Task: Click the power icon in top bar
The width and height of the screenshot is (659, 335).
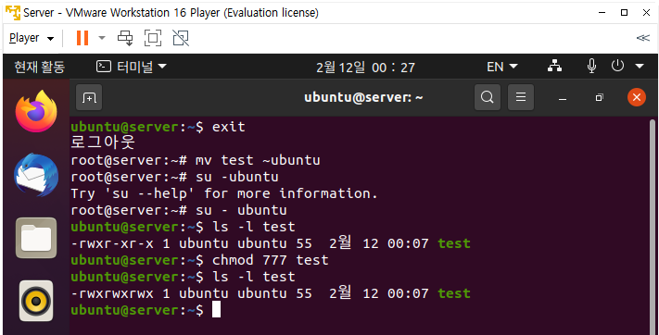Action: [x=617, y=66]
